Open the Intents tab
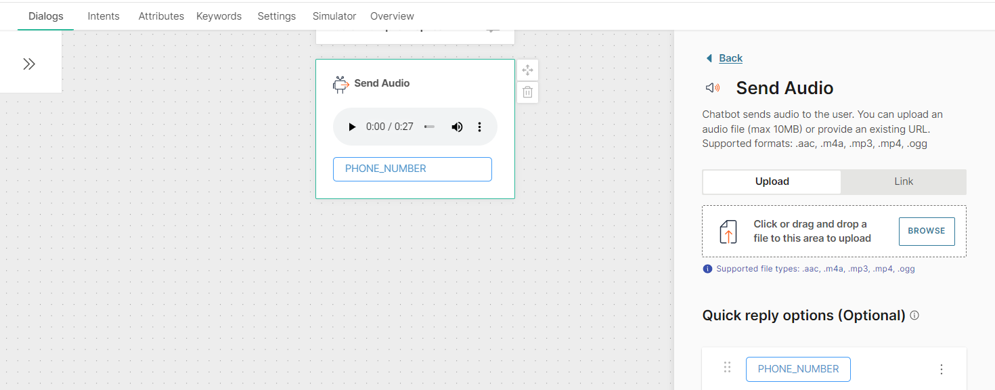This screenshot has height=390, width=995. [104, 16]
